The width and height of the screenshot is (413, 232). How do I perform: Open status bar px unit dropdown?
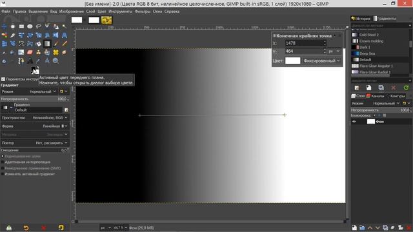[x=106, y=227]
